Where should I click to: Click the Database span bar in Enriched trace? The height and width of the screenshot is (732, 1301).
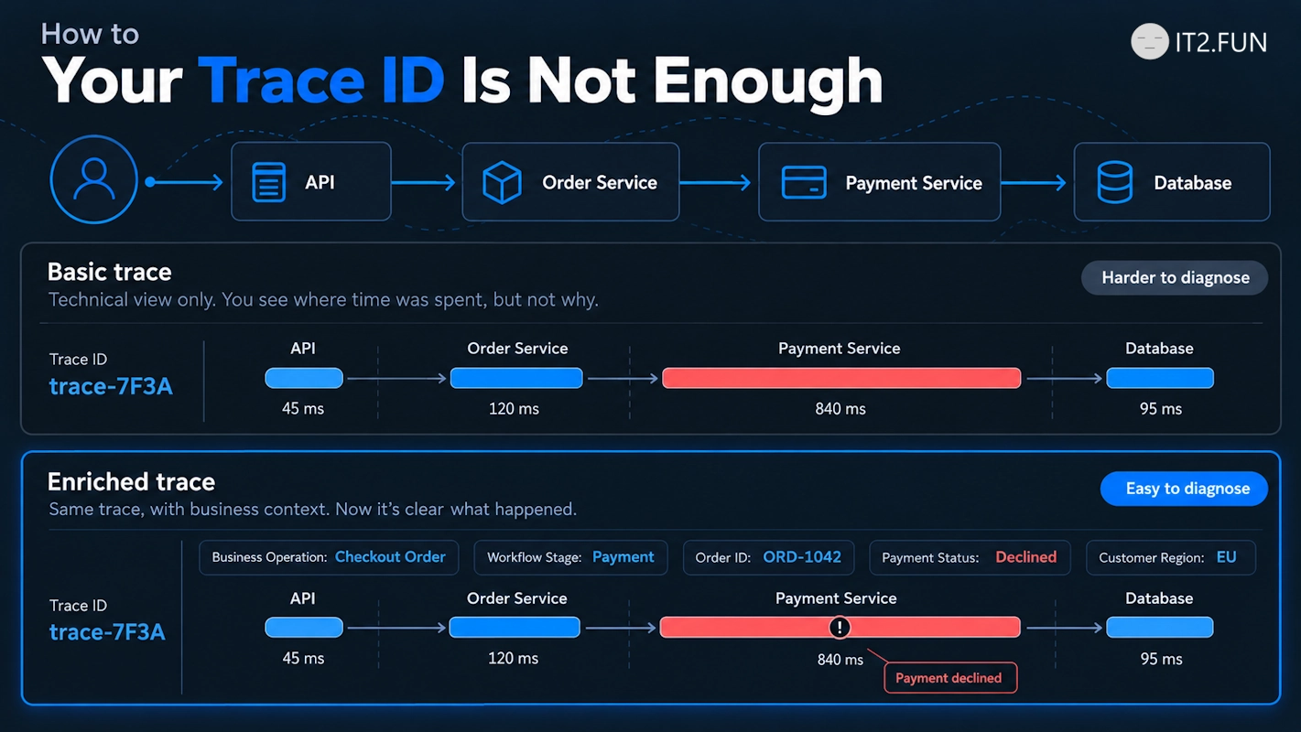click(1160, 627)
